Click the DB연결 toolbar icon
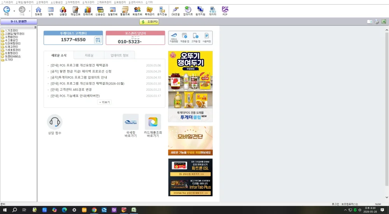Screen dimensions: 389x214 click(175, 11)
